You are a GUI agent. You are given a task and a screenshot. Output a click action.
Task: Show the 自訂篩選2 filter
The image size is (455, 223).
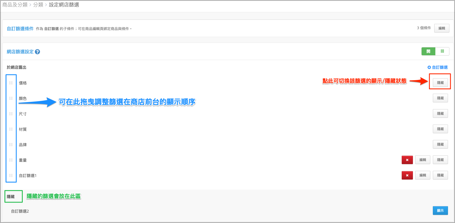(440, 211)
